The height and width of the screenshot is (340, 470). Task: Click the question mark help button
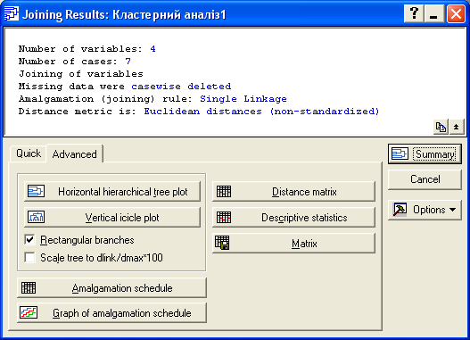[x=414, y=13]
